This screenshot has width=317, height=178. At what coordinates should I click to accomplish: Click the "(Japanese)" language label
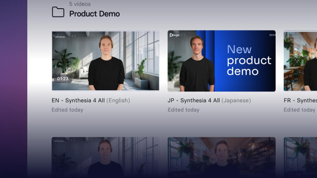[x=236, y=101]
